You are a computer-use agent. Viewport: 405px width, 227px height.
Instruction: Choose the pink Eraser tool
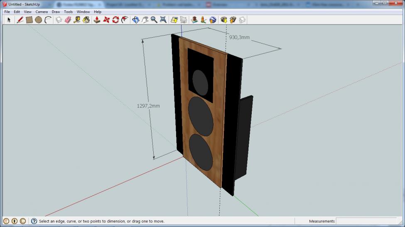coord(68,20)
